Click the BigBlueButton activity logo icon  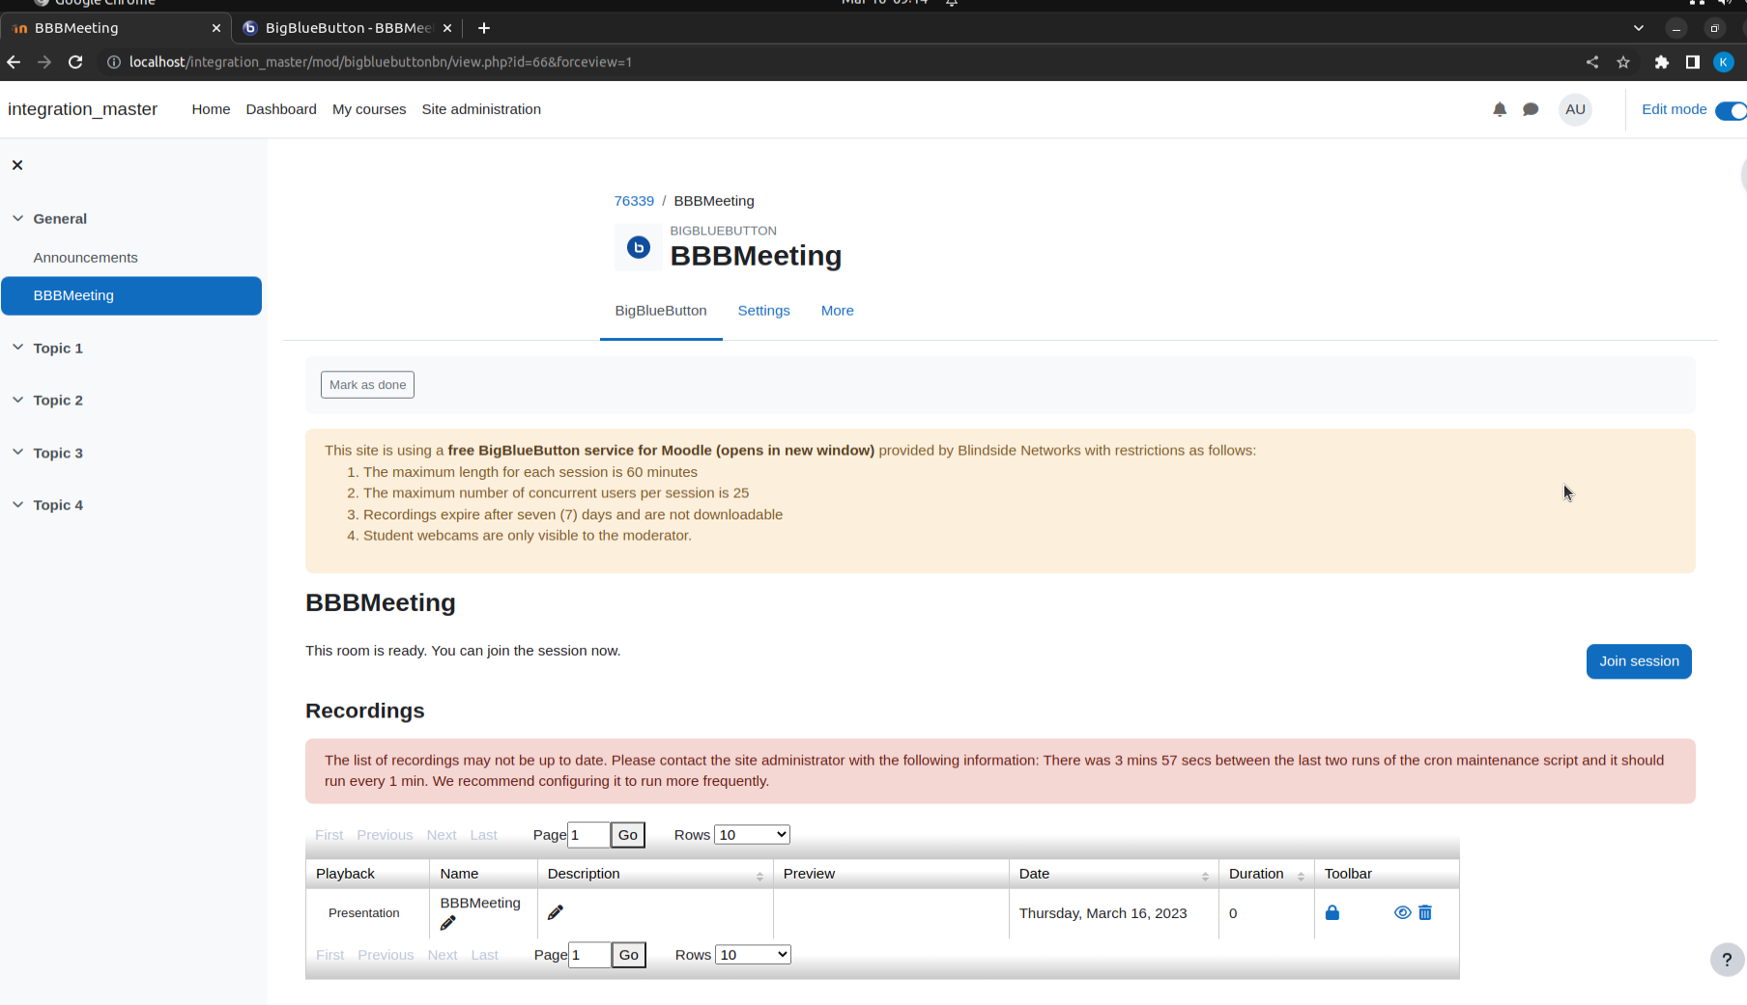click(x=639, y=247)
